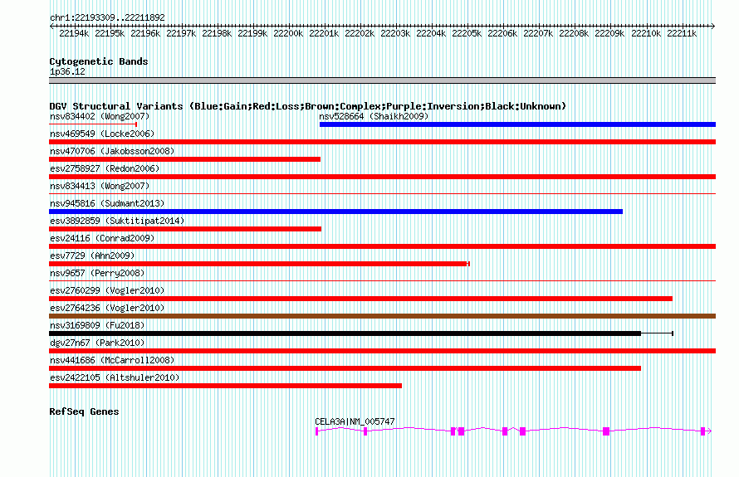The width and height of the screenshot is (739, 477).
Task: Open the esv2422105 (Altshuler2010) label
Action: (115, 377)
